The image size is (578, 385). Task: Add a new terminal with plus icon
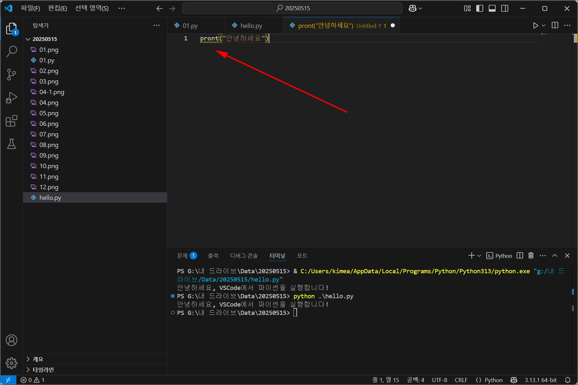point(471,256)
